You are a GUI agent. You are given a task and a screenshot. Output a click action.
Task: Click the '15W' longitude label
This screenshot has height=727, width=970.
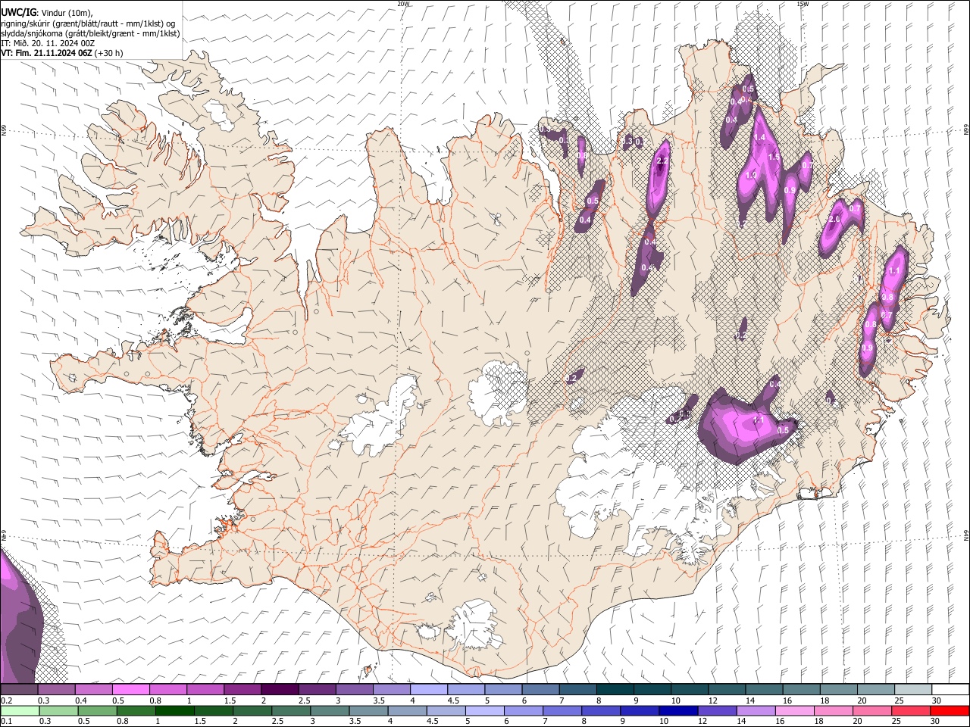(802, 4)
